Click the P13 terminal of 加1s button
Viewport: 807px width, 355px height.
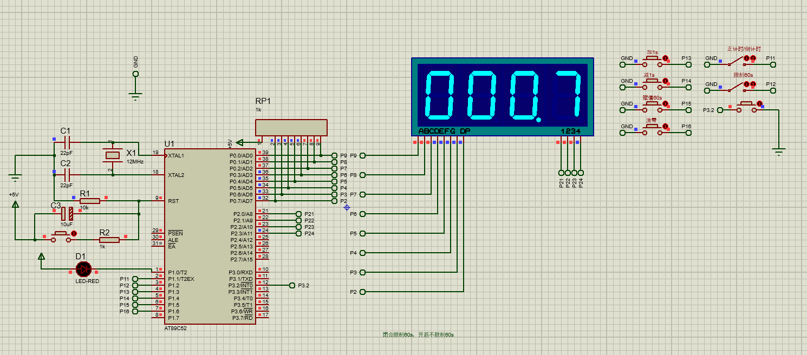[x=688, y=64]
